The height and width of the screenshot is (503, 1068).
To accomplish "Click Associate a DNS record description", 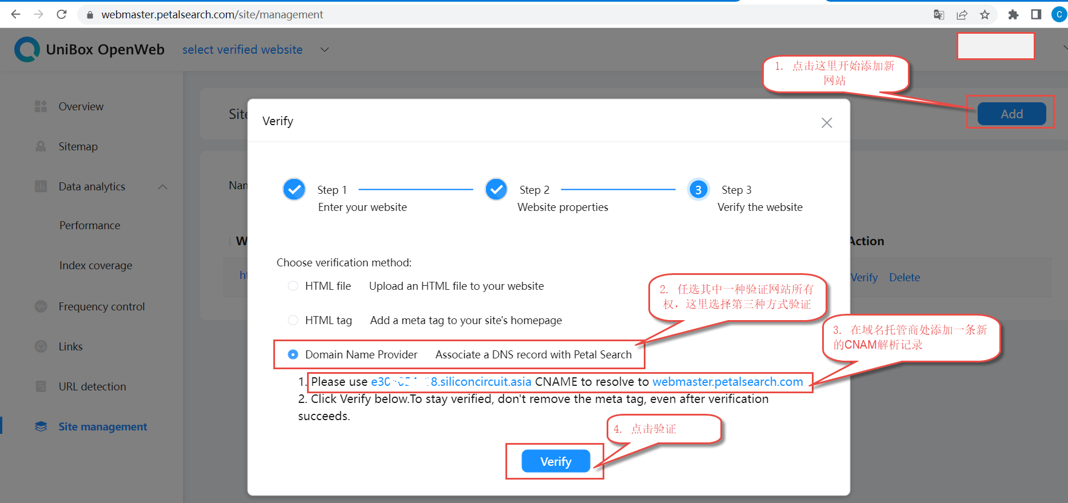I will 533,354.
